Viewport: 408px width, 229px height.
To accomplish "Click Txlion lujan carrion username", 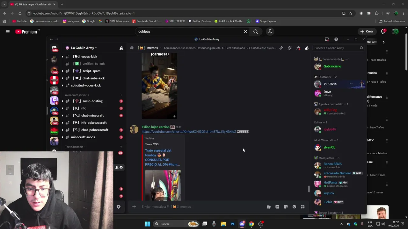I will click(x=156, y=127).
